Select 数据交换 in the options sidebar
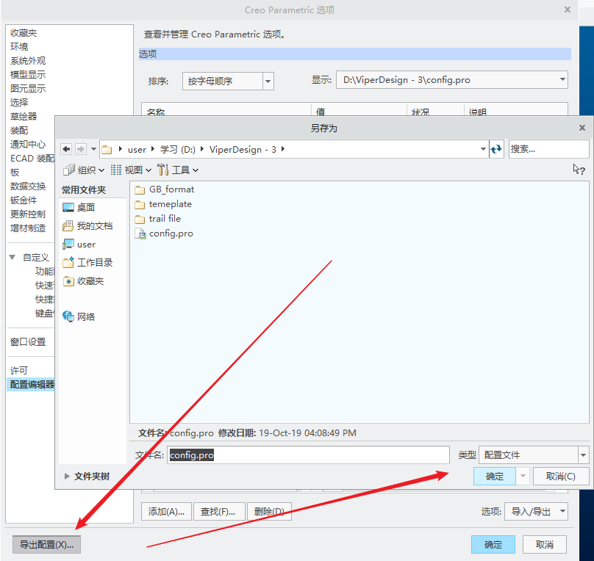The height and width of the screenshot is (561, 594). coord(28,186)
